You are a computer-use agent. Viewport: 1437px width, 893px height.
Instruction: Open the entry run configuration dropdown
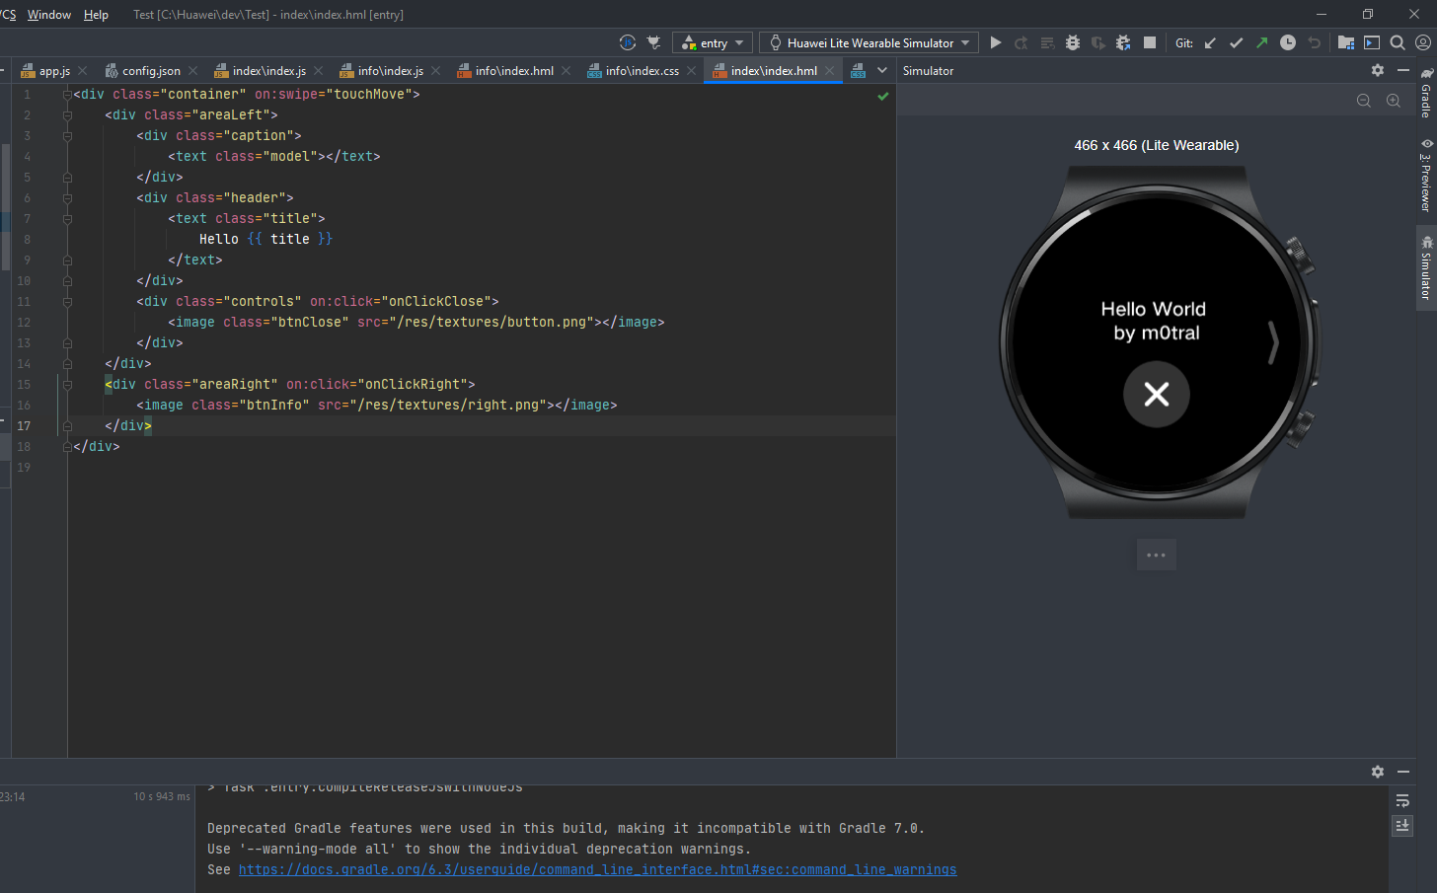[x=713, y=42]
